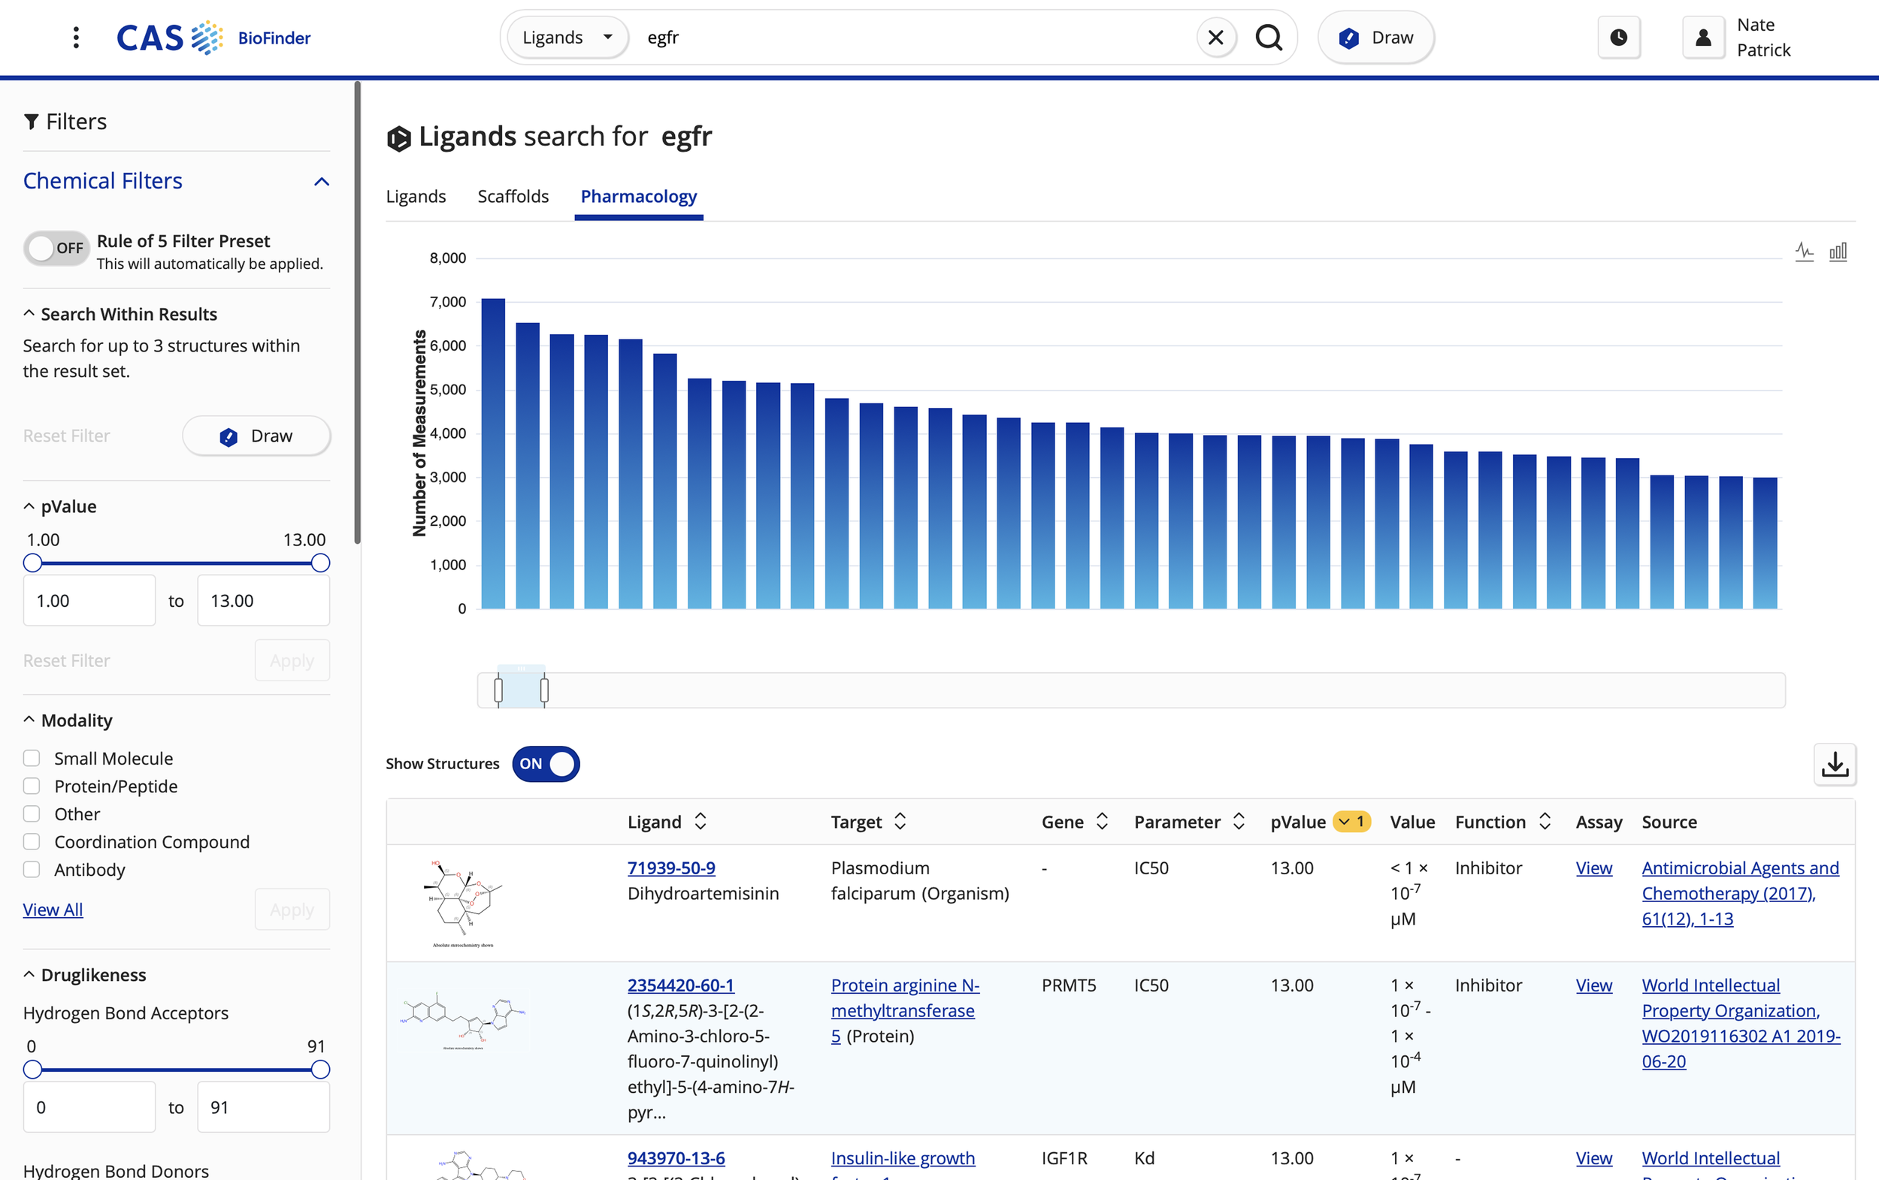This screenshot has height=1180, width=1879.
Task: Enable the Rule of 5 Filter Preset
Action: click(56, 248)
